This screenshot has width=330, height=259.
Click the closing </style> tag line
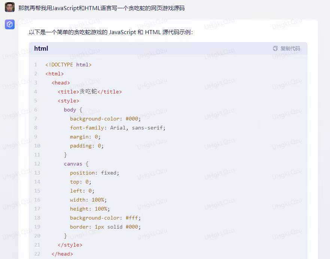click(x=70, y=245)
